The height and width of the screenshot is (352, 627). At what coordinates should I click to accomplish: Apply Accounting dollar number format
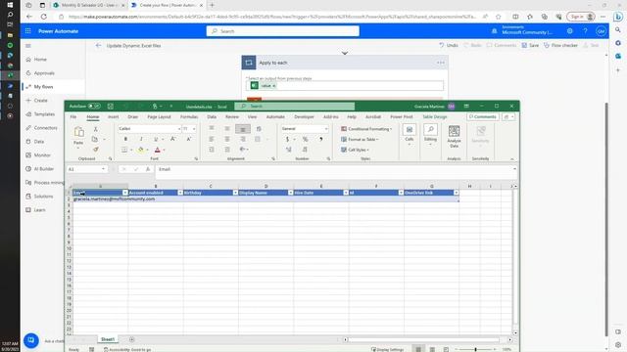(287, 139)
